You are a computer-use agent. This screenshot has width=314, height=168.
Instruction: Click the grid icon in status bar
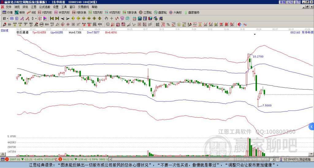tap(2, 160)
